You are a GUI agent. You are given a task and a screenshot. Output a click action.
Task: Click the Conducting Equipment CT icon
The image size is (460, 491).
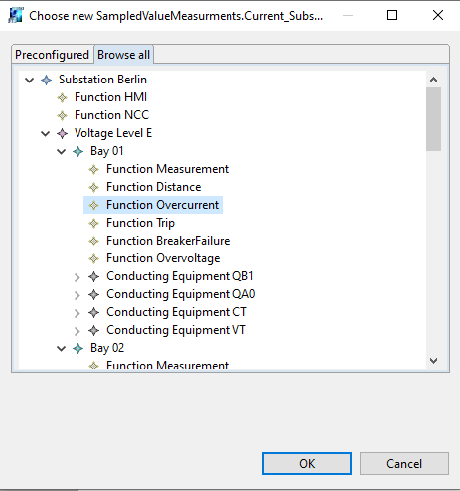pos(94,313)
